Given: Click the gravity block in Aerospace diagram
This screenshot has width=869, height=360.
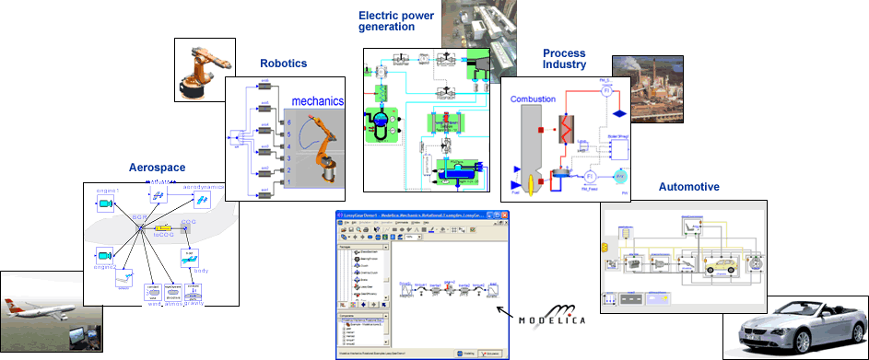Looking at the screenshot, I should point(194,292).
